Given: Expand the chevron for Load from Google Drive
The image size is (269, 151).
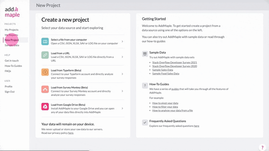Looking at the screenshot, I should [x=122, y=108].
